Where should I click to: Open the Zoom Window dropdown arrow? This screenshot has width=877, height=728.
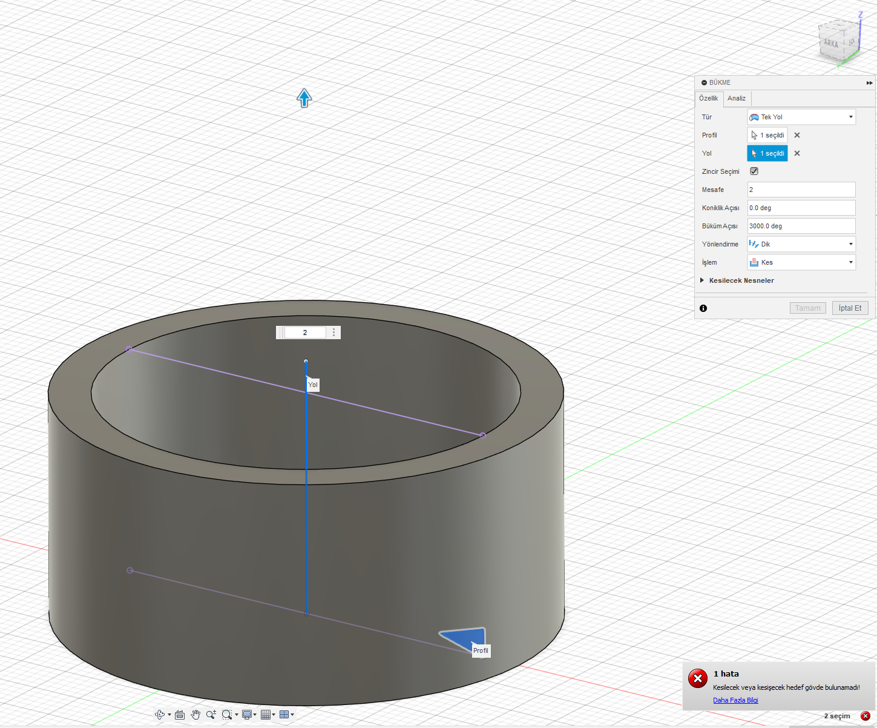(x=237, y=715)
